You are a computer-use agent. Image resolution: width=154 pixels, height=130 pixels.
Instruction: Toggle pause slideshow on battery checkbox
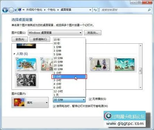click(x=54, y=106)
